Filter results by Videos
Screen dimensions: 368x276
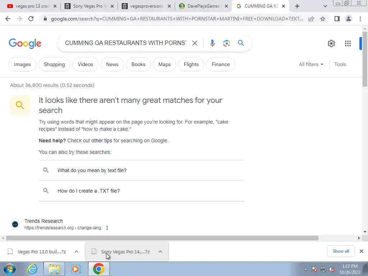pyautogui.click(x=85, y=64)
